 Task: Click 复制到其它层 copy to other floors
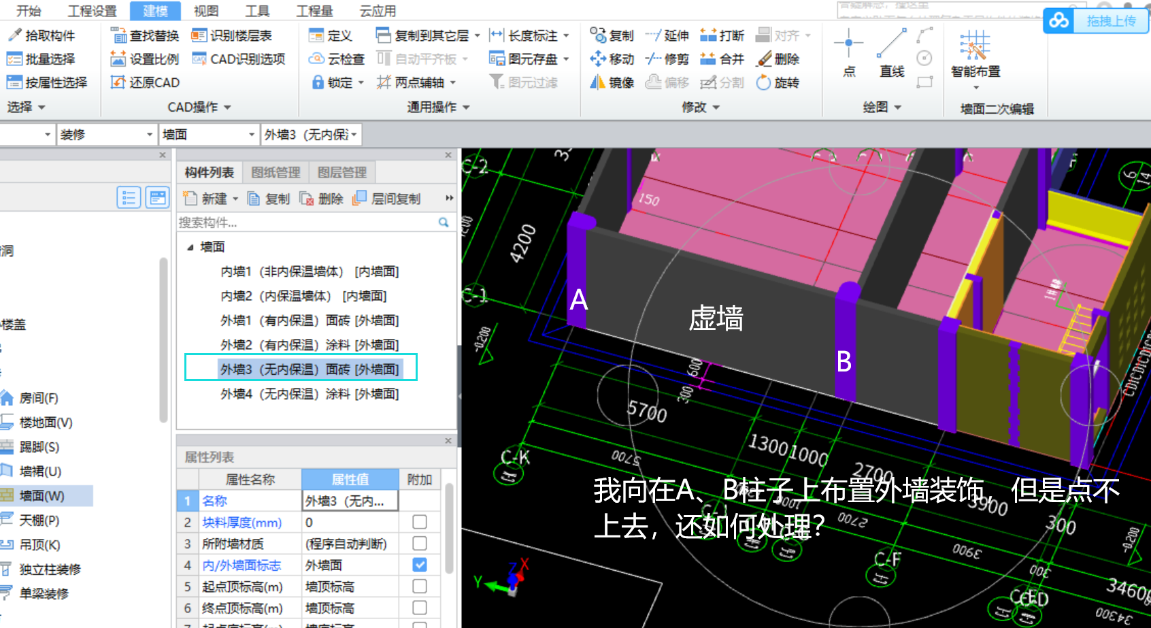tap(428, 35)
